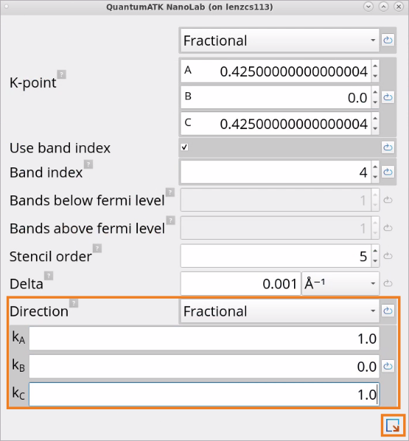Increase the Band index value
Image resolution: width=409 pixels, height=441 pixels.
point(375,167)
